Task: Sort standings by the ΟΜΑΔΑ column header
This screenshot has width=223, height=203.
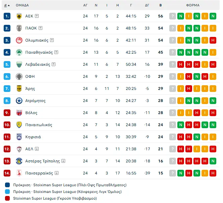Action: [x=22, y=5]
